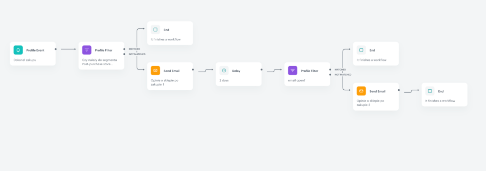Screen dimensions: 486x171
Task: Click the arrow connecting Profile Event to Profile Filter
Action: pyautogui.click(x=68, y=49)
